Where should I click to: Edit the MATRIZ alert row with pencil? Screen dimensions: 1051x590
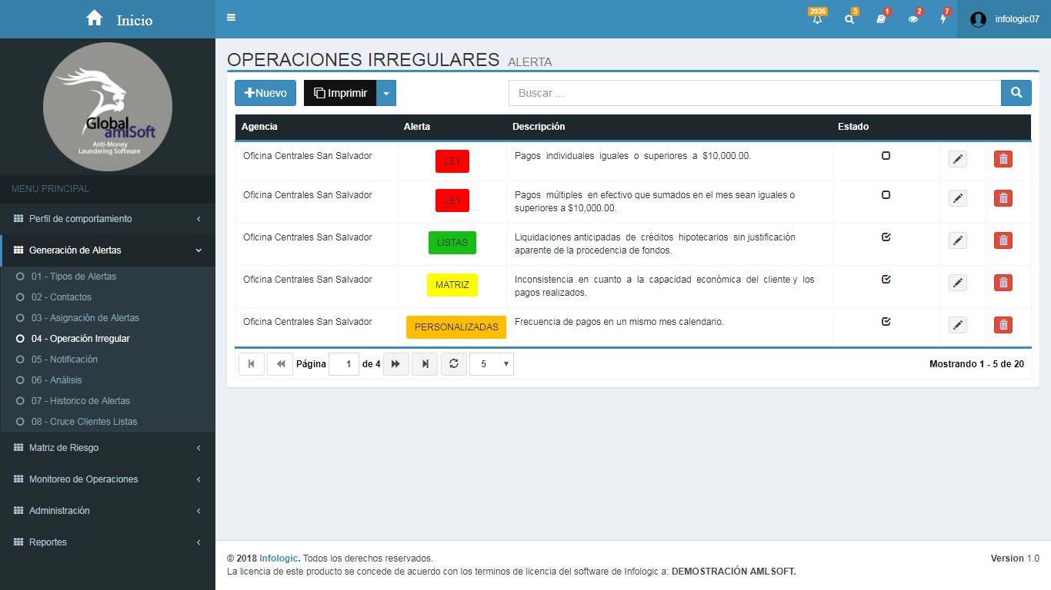click(957, 283)
